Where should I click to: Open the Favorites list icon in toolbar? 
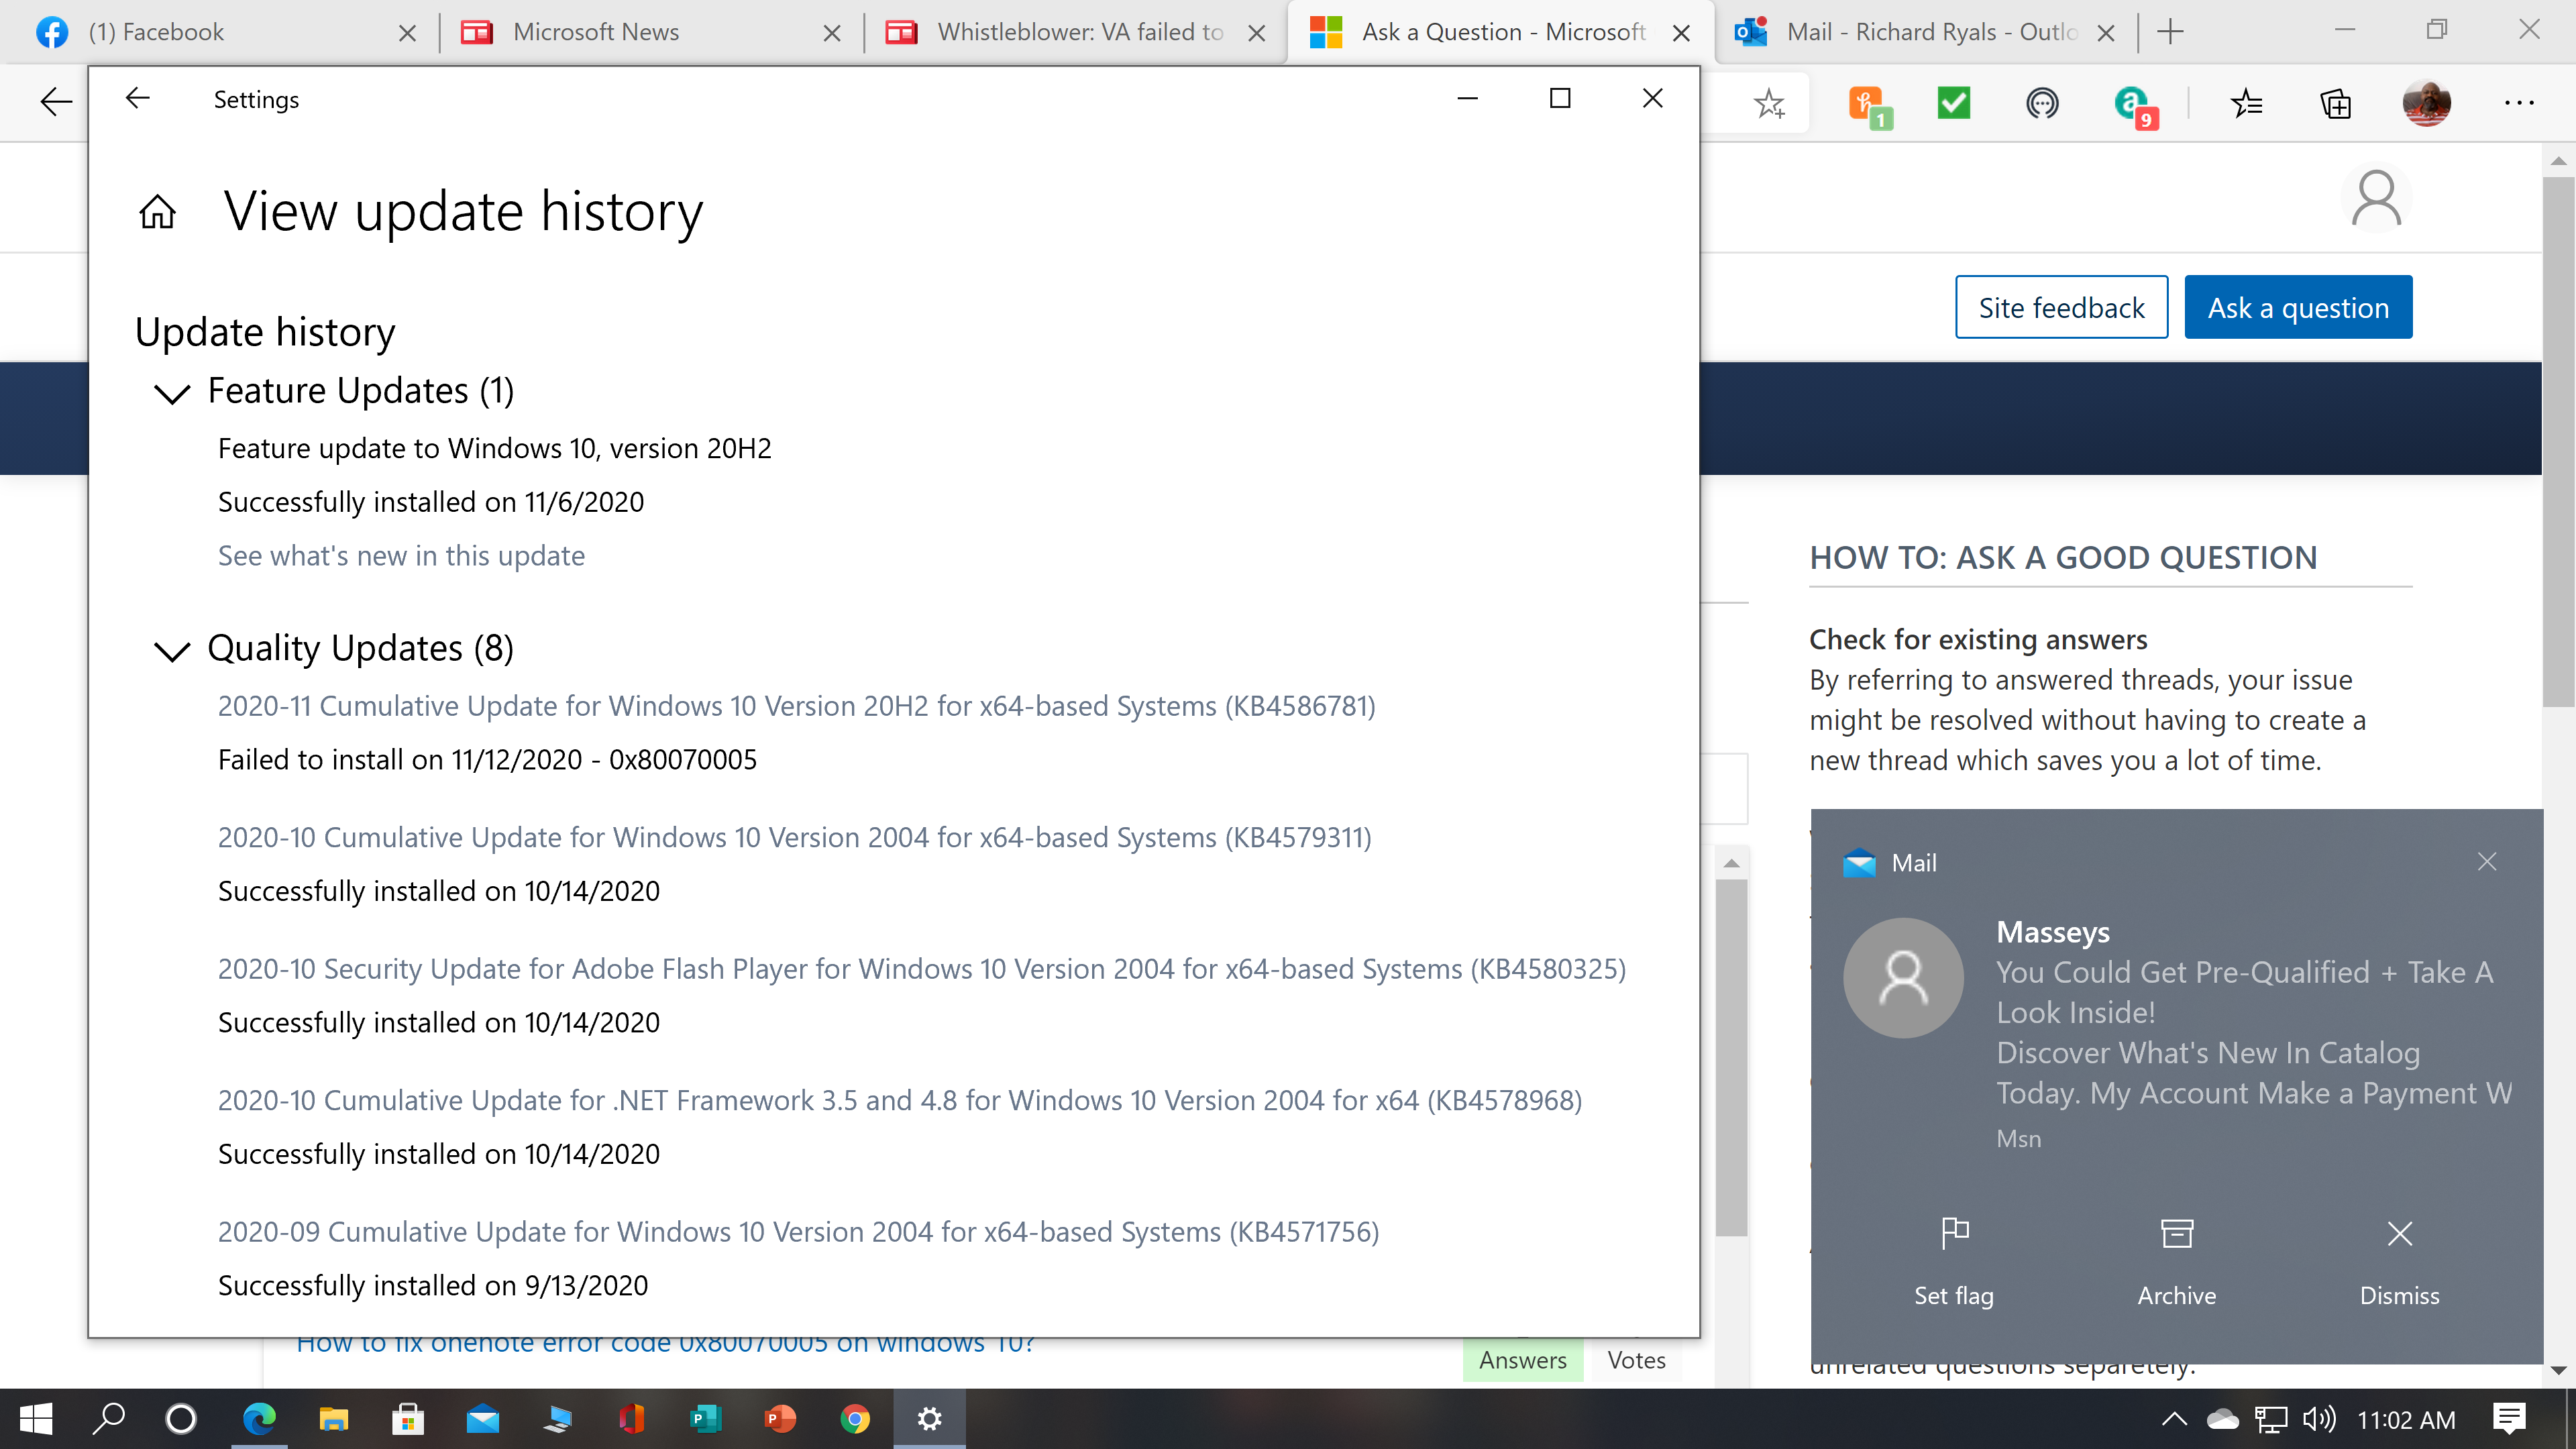(x=2246, y=103)
